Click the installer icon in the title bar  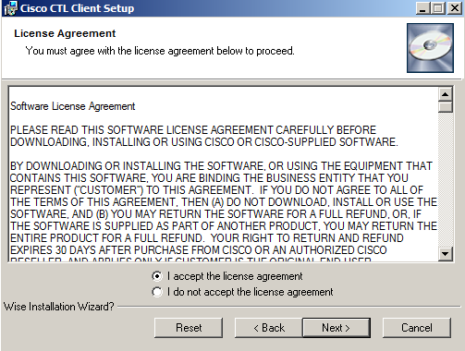[x=10, y=8]
